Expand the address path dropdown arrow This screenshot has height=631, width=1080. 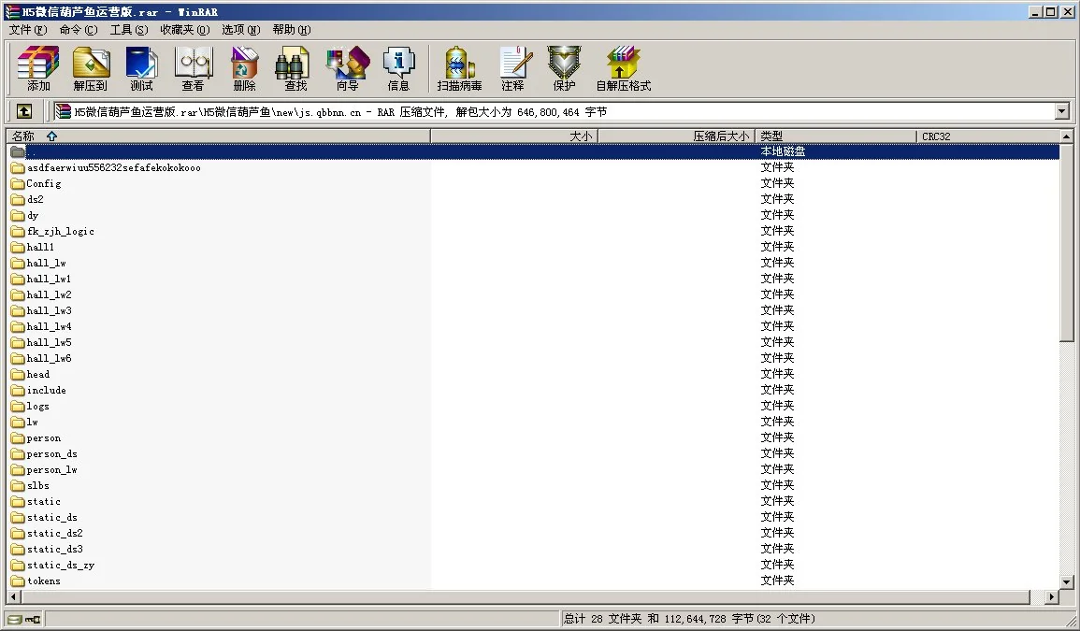click(x=1061, y=111)
